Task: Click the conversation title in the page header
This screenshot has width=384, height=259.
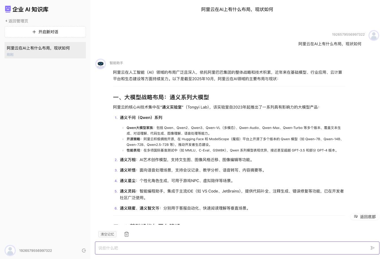Action: click(x=237, y=9)
